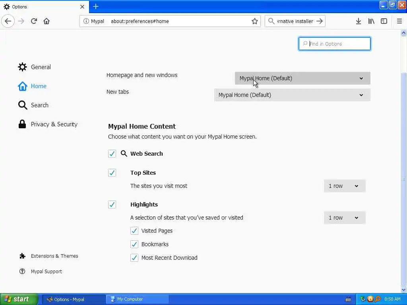
Task: Close the Options tab
Action: [82, 7]
